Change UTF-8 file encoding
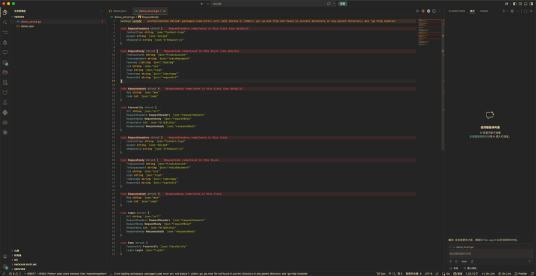The height and width of the screenshot is (276, 536). (x=428, y=273)
